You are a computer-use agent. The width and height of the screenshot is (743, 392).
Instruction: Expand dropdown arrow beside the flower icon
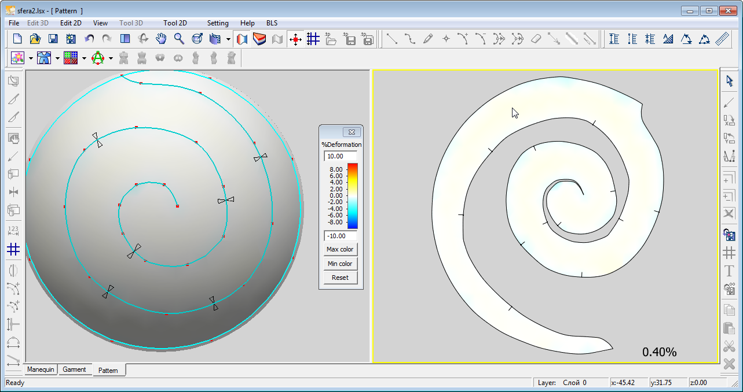[31, 58]
